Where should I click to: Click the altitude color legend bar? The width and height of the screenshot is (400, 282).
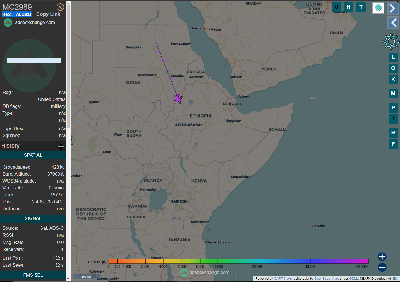(238, 261)
